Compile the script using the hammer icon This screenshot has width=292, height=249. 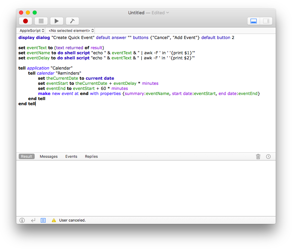tap(72, 21)
